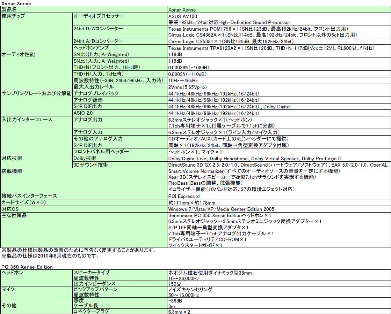Click the 'カードサイズ(W×D)' label cell

click(x=84, y=202)
